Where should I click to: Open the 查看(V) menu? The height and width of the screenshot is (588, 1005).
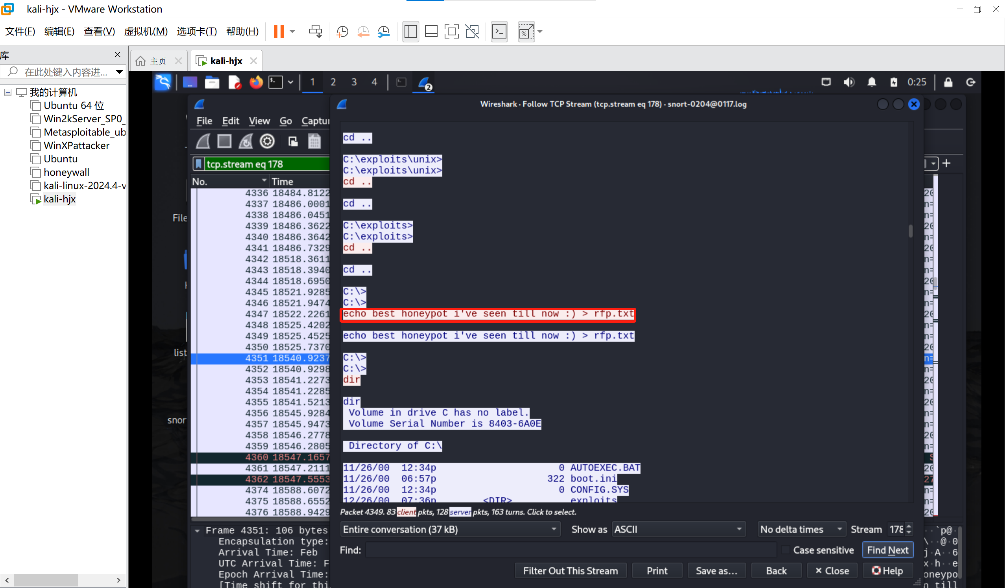99,31
